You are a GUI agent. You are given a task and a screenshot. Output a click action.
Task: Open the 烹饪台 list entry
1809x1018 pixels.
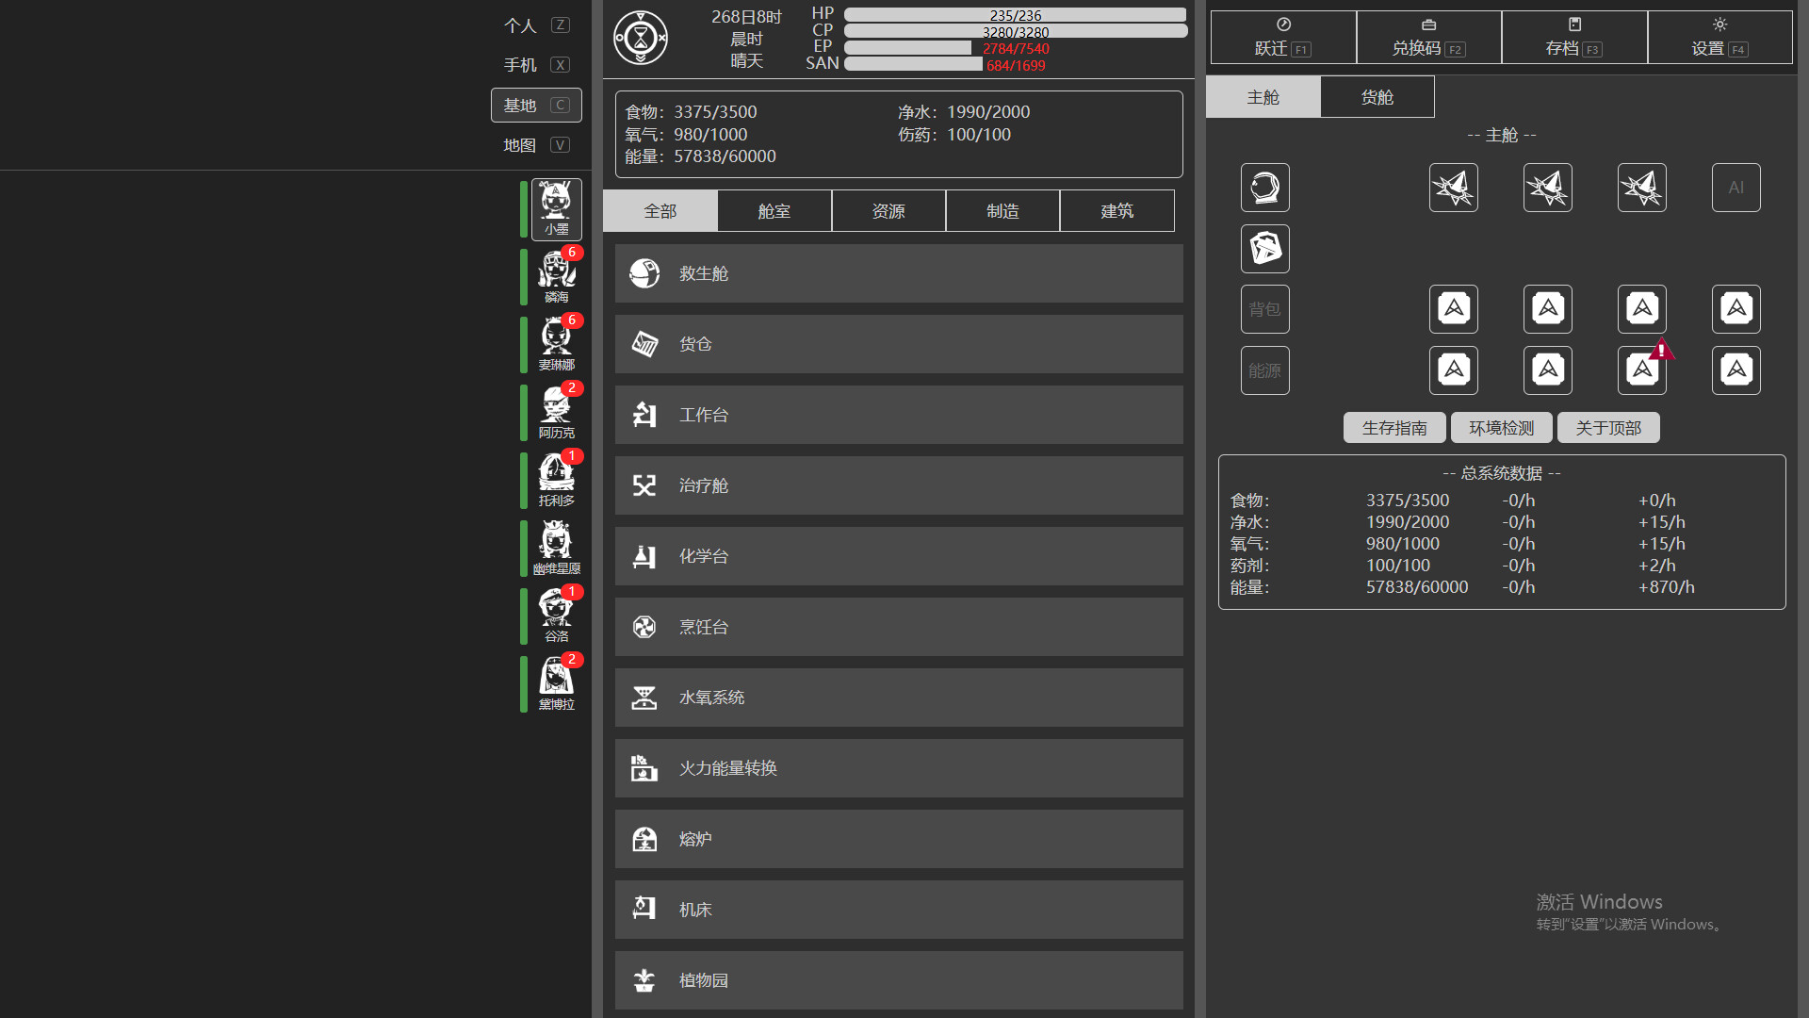pyautogui.click(x=899, y=627)
